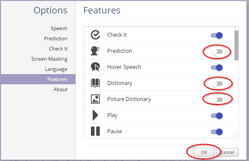Enable the Prediction feature toggle
The width and height of the screenshot is (249, 161).
coord(217,51)
